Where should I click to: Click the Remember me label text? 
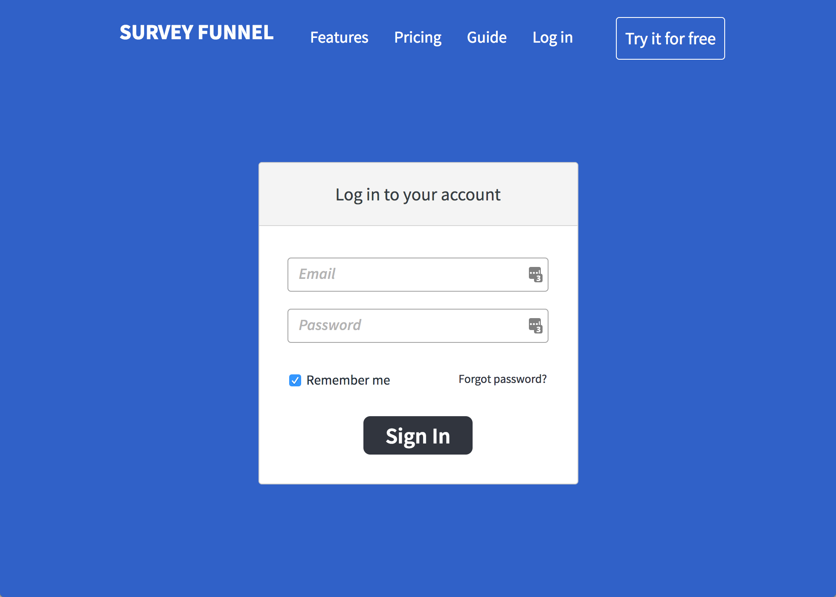[x=348, y=380]
